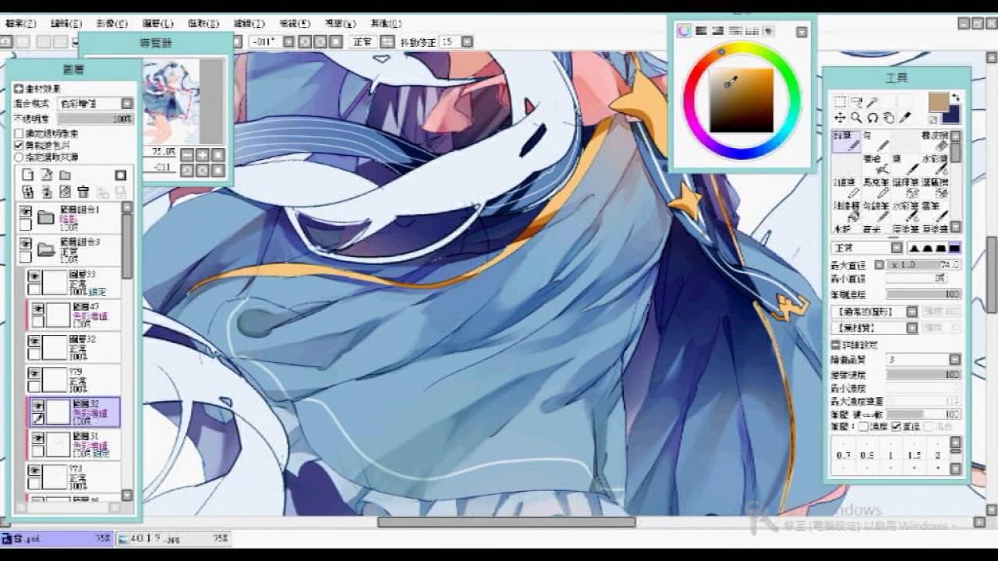This screenshot has height=561, width=998.
Task: Adjust the layer opacity 不透明度 slider
Action: [95, 119]
